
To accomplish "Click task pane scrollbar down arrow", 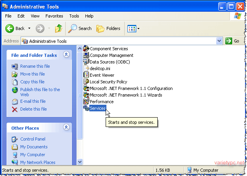I will tap(80, 162).
